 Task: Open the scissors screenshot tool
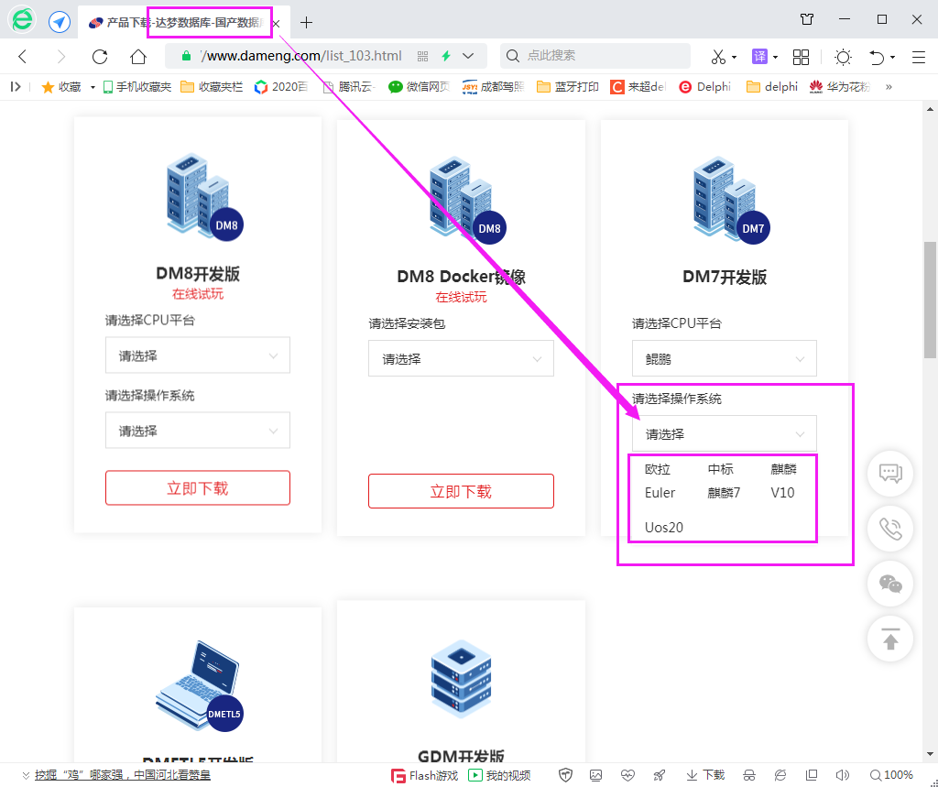click(718, 57)
